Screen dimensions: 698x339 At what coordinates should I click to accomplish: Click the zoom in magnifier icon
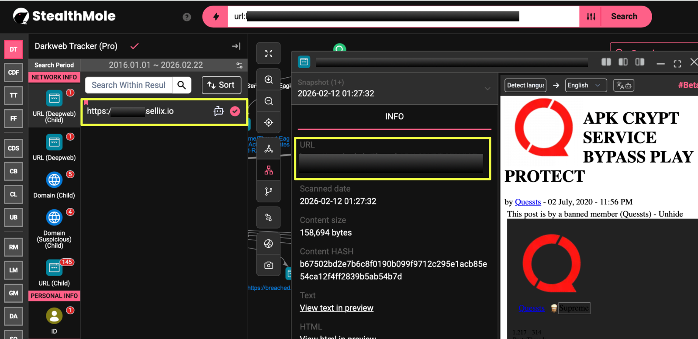click(269, 80)
